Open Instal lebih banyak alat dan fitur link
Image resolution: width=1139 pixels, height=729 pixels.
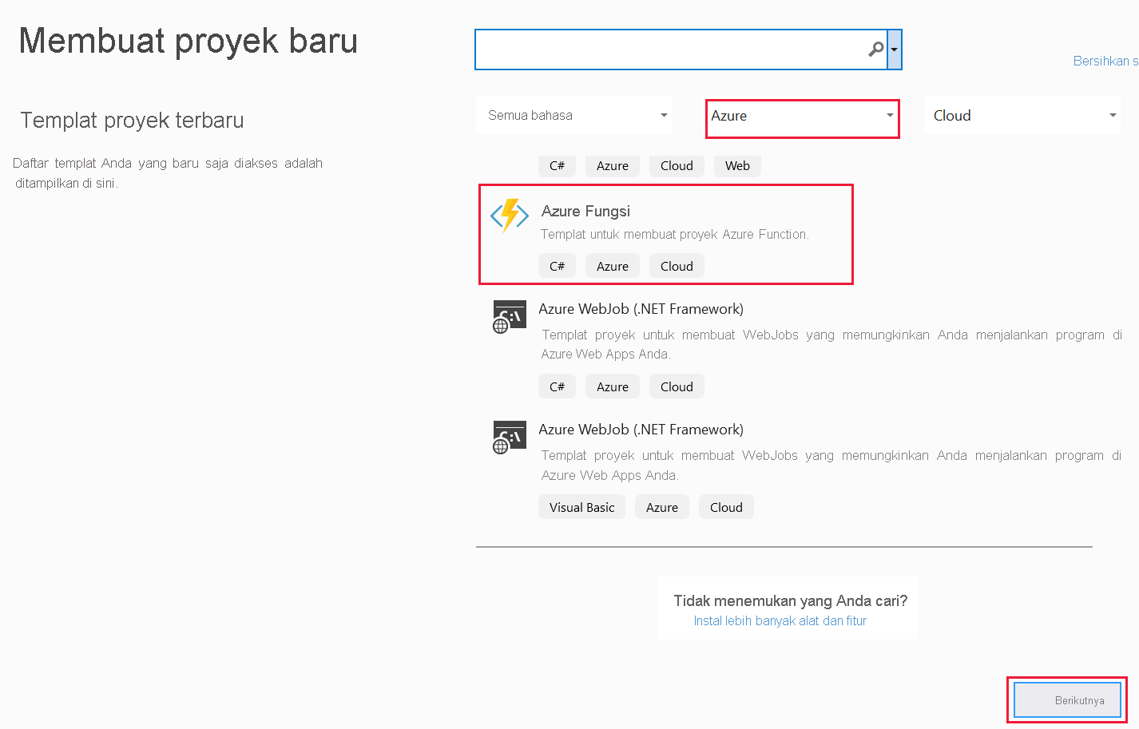pos(780,620)
